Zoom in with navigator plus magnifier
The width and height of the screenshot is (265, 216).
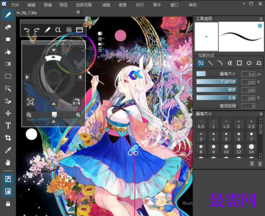click(x=78, y=115)
